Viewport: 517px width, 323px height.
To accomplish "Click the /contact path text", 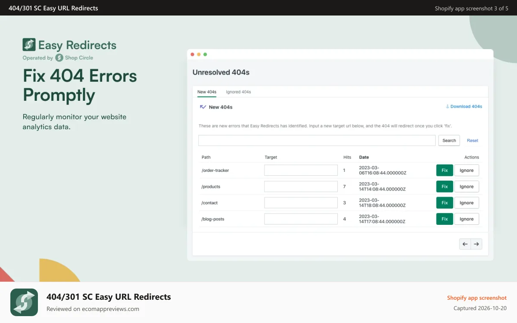I will [210, 203].
